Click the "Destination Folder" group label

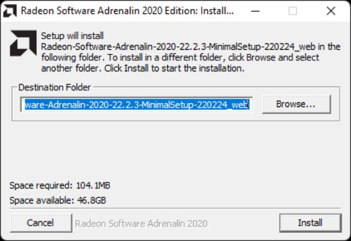click(54, 87)
